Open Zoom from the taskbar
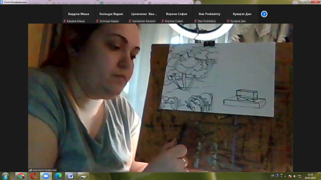This screenshot has width=321, height=180. pos(46,176)
